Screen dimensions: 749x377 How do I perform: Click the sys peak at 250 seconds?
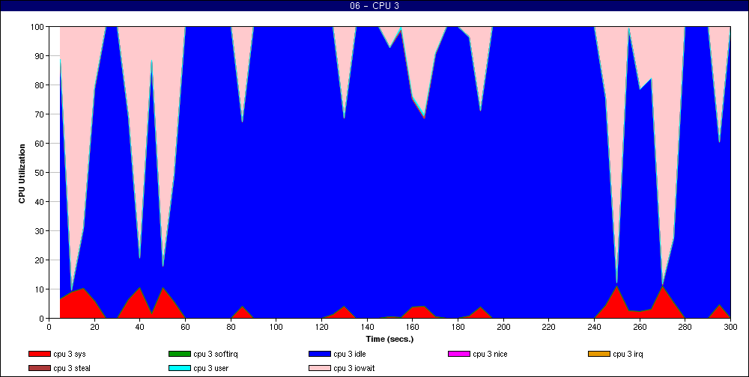616,286
